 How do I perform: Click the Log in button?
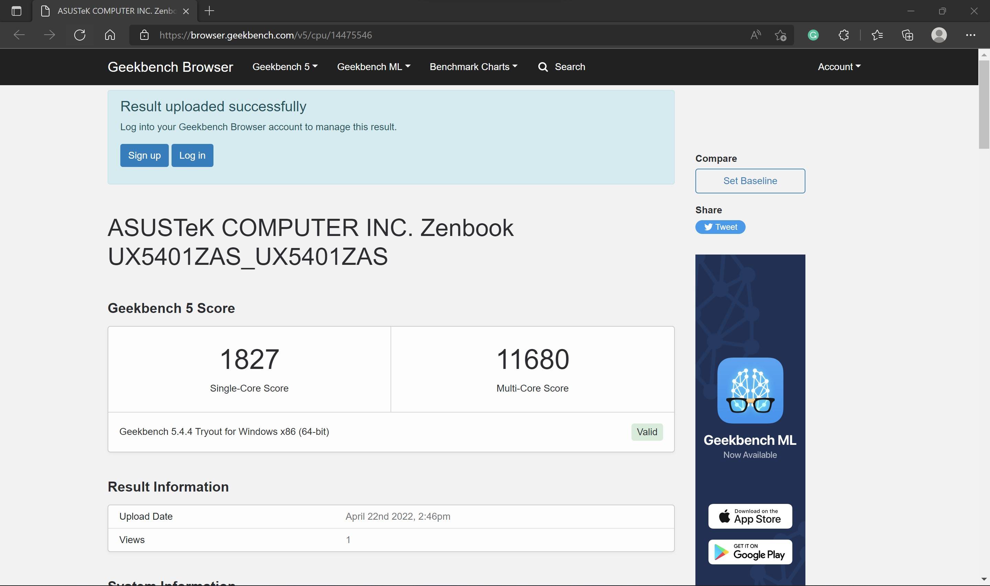(x=192, y=155)
